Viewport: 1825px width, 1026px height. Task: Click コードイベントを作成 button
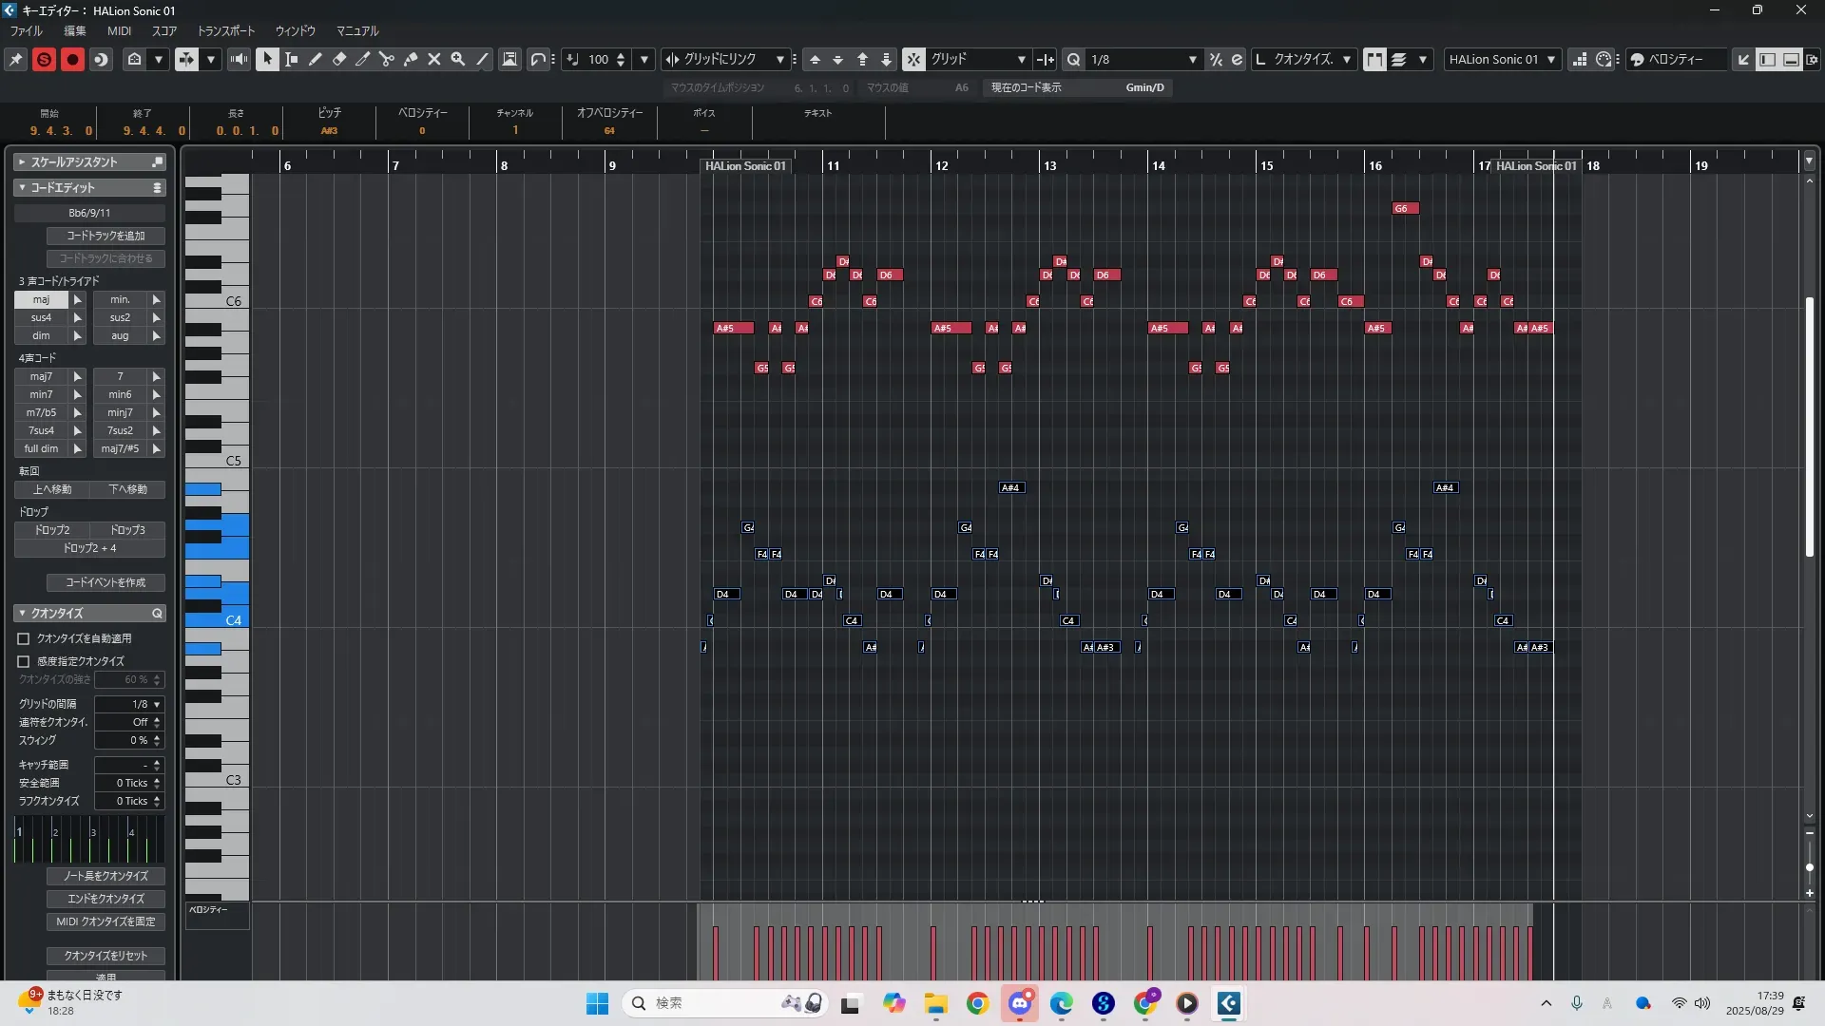106,582
